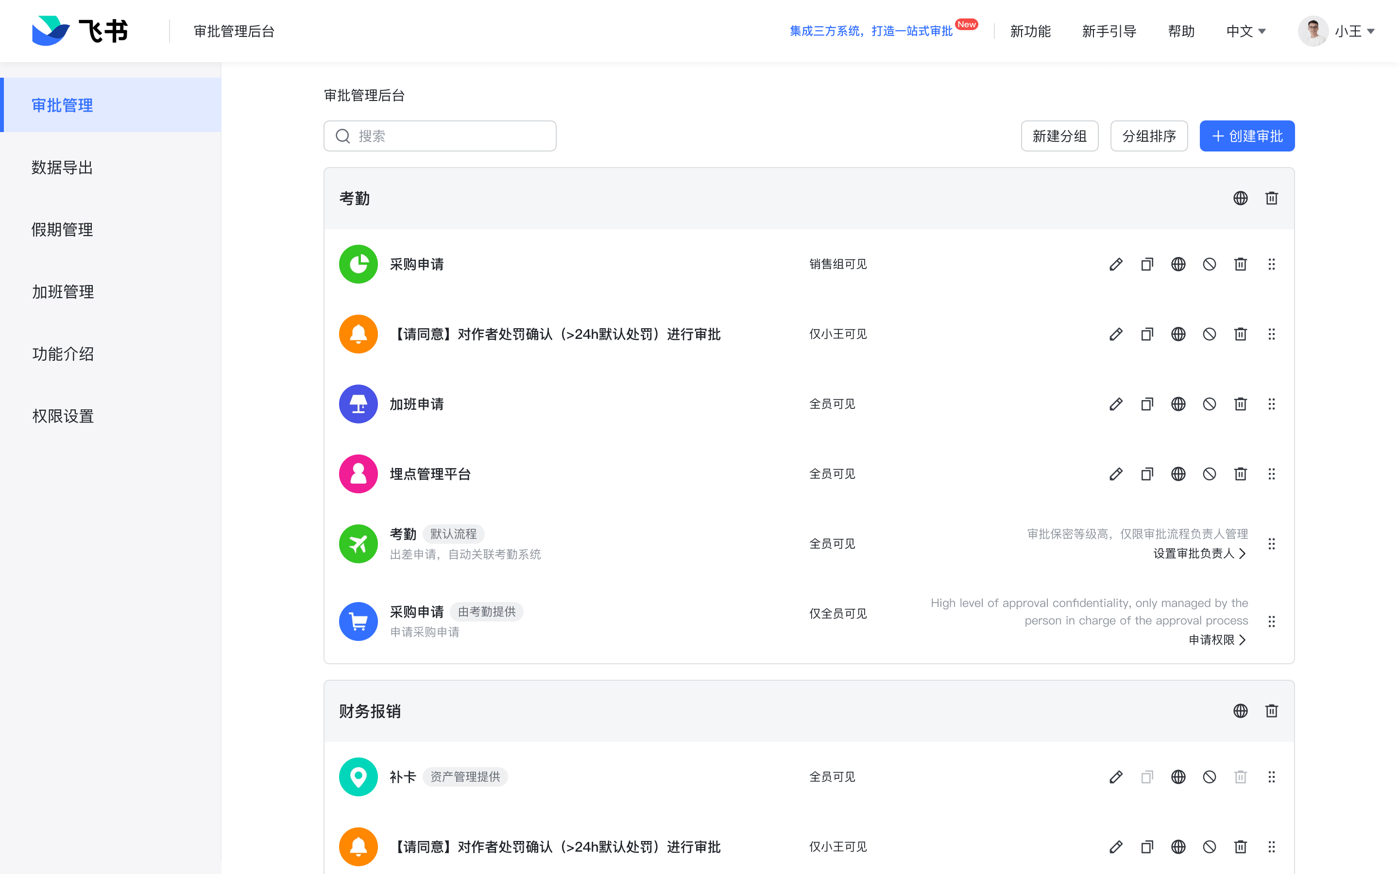
Task: Click pencil icon on 补卡 row
Action: [1116, 777]
